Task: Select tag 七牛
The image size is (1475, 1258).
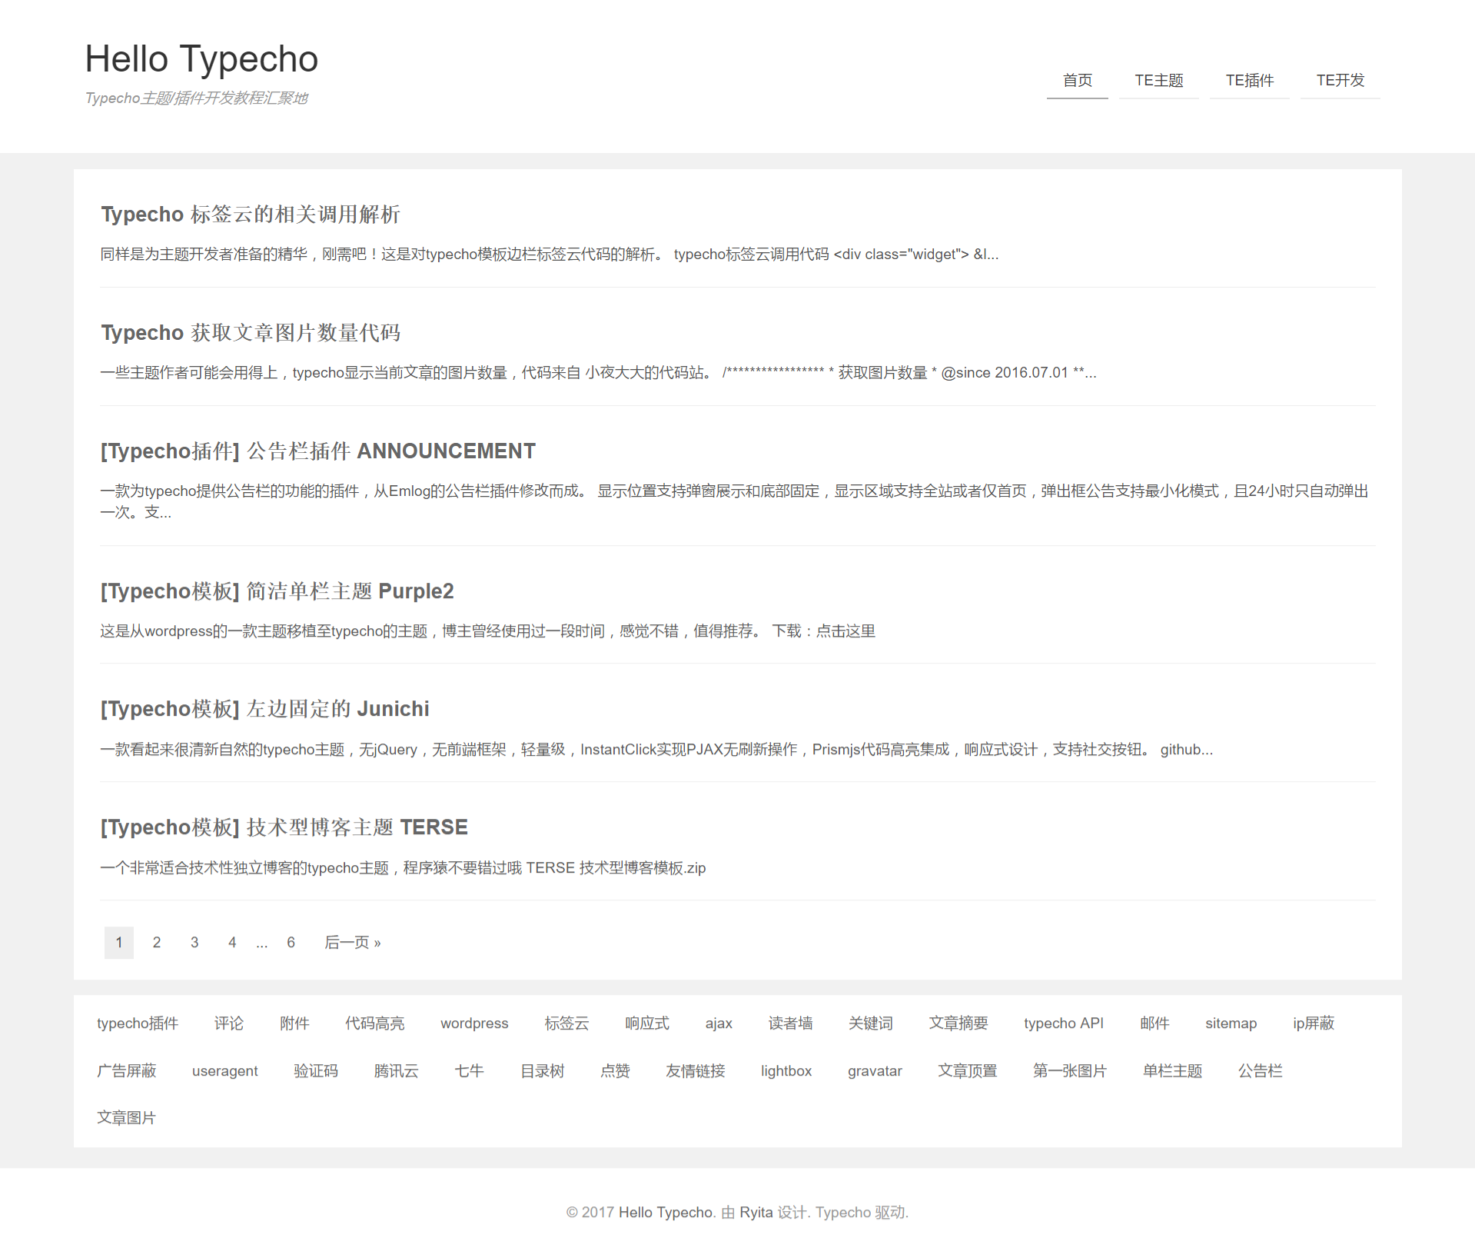Action: [x=470, y=1071]
